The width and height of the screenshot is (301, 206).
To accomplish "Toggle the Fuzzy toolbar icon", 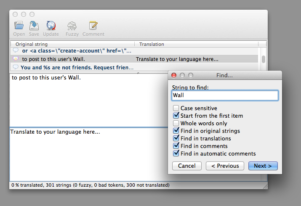I will (x=72, y=26).
